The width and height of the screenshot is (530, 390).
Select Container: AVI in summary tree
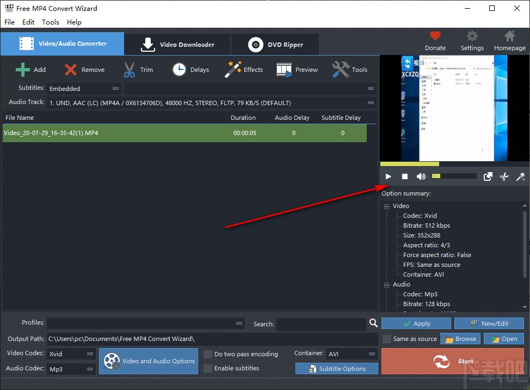(x=423, y=275)
